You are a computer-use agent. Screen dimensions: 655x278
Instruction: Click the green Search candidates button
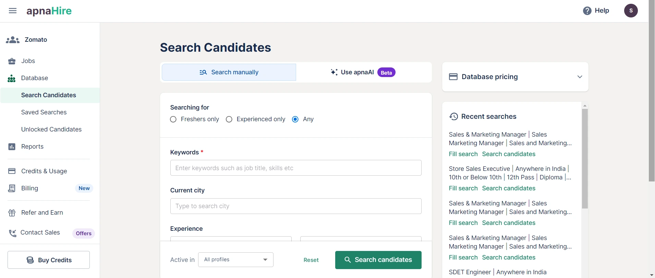(x=378, y=260)
